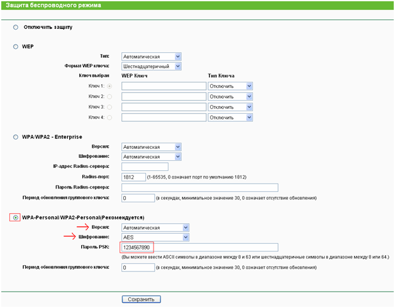Open the AES encryption dropdown
The height and width of the screenshot is (308, 395).
pos(155,237)
